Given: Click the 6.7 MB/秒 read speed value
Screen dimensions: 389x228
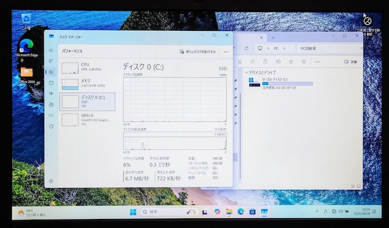Looking at the screenshot, I should (137, 178).
